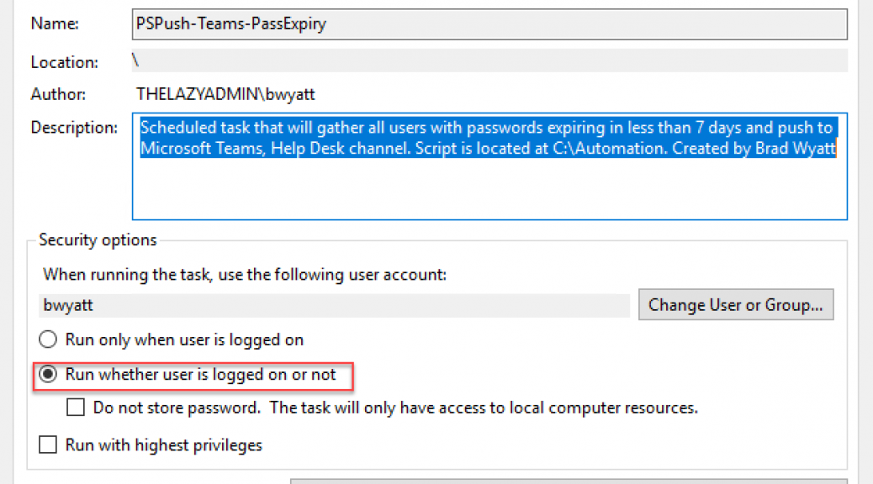
Task: Click the Change User or Group button
Action: (x=735, y=304)
